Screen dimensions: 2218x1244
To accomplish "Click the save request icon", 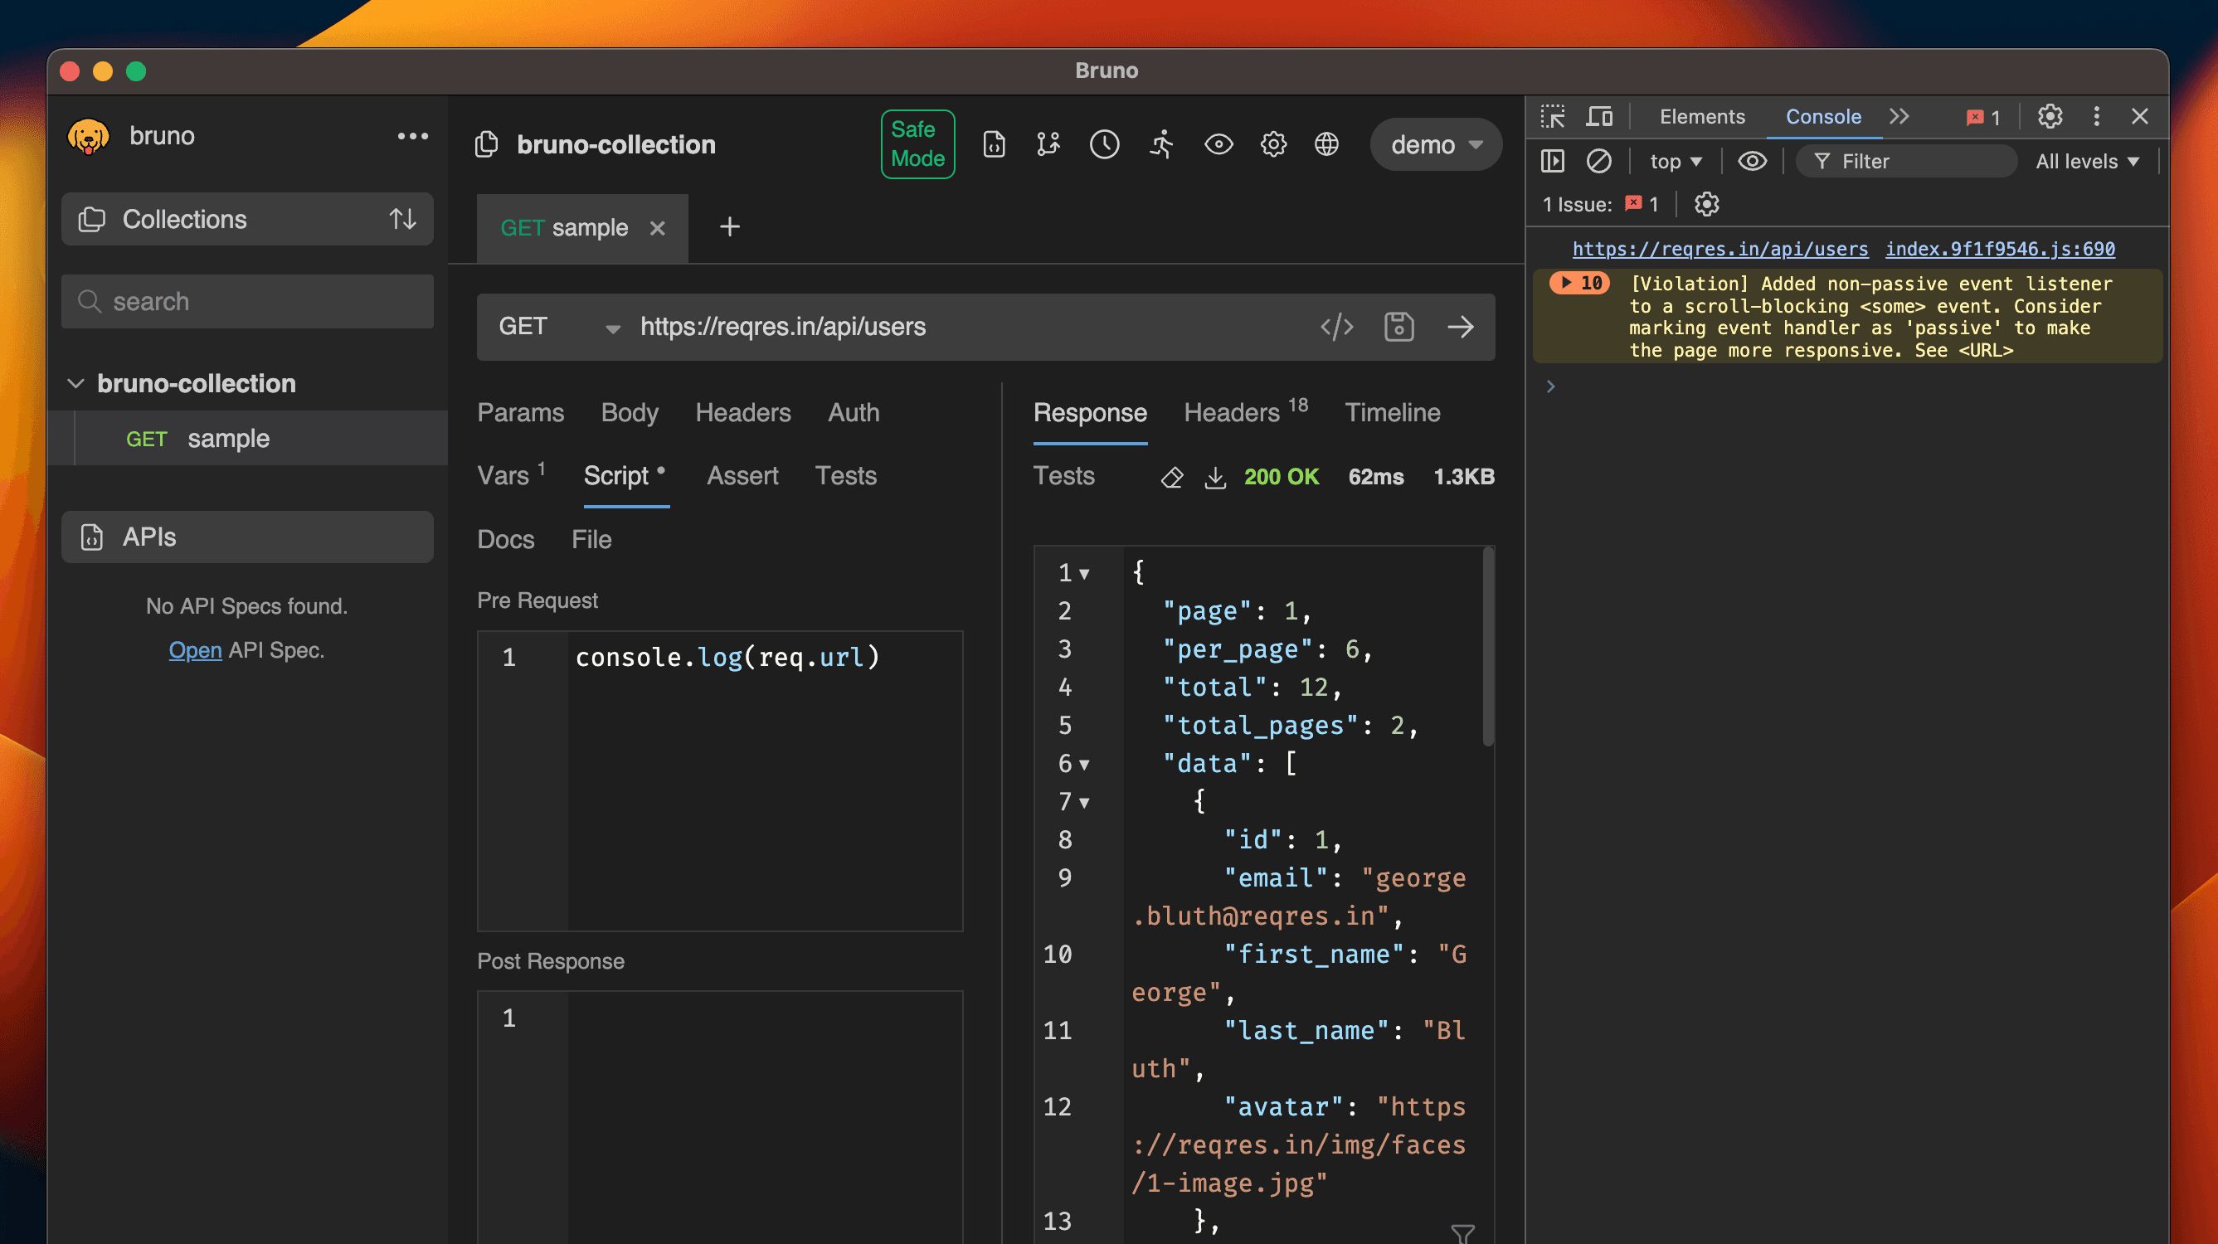I will click(x=1398, y=327).
